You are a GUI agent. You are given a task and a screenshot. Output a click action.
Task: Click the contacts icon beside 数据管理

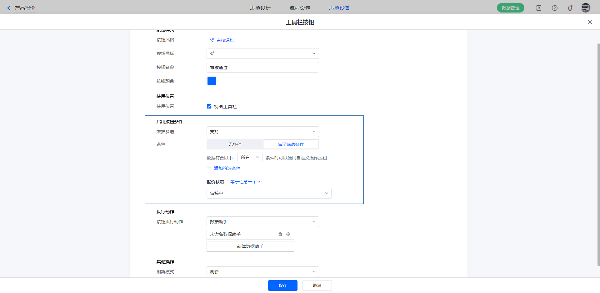539,8
